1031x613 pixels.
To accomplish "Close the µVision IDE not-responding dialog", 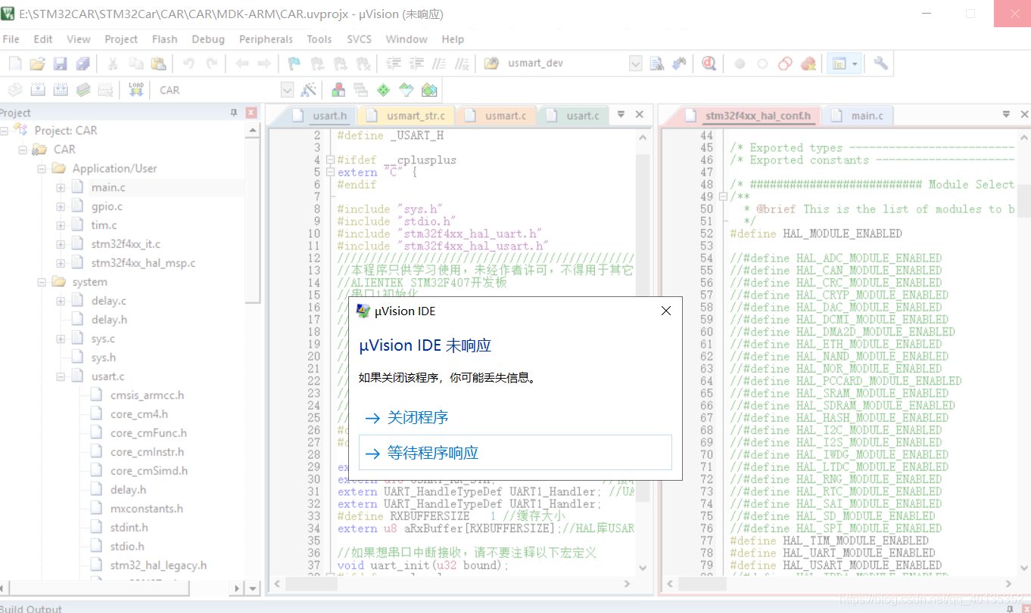I will click(x=666, y=311).
